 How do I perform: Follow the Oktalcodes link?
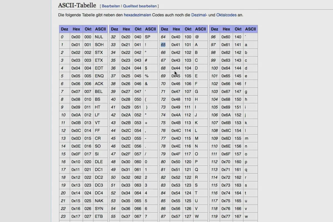(226, 15)
